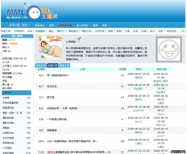Click author ariel2747

pos(138,110)
